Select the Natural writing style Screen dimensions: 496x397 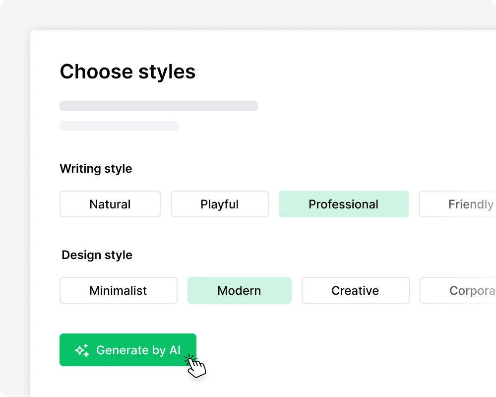click(x=110, y=204)
